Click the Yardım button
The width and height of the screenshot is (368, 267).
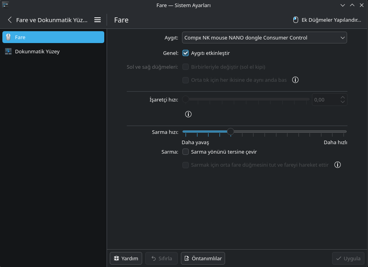[x=126, y=258]
